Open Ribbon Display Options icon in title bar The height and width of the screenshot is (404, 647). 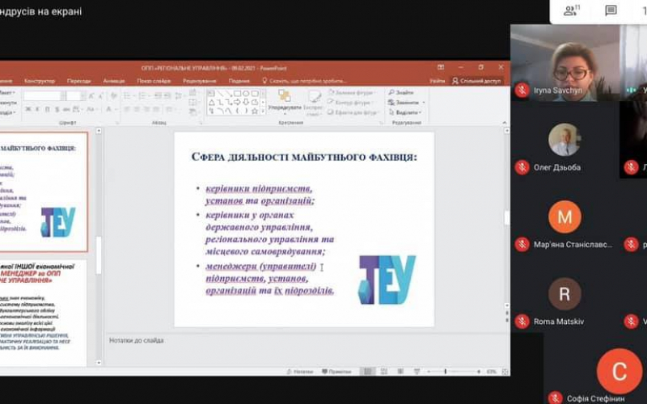point(441,67)
